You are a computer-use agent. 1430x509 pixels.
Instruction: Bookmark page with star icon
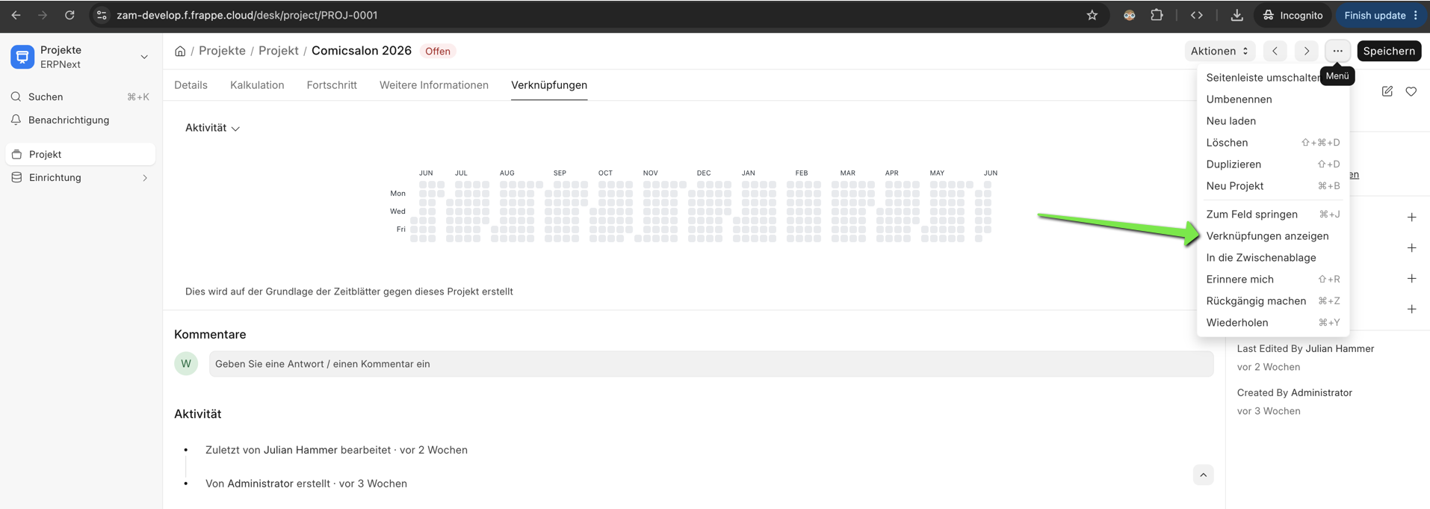1092,15
